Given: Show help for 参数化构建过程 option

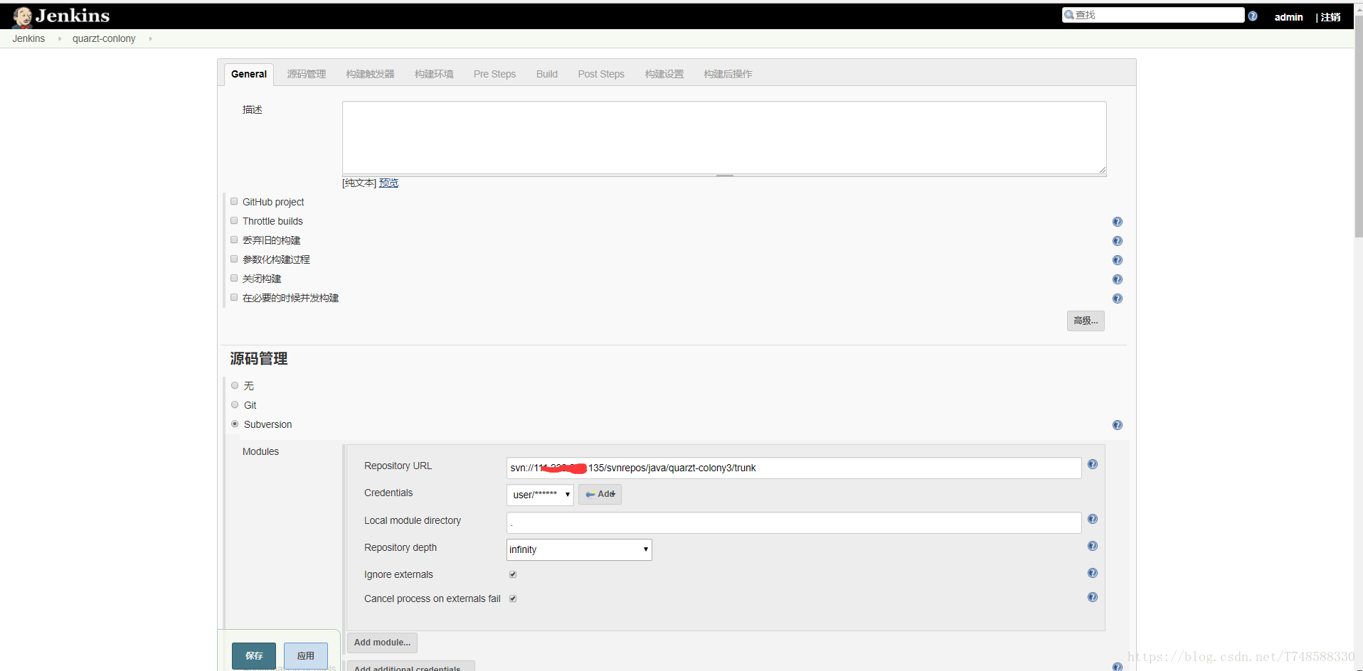Looking at the screenshot, I should [1118, 260].
